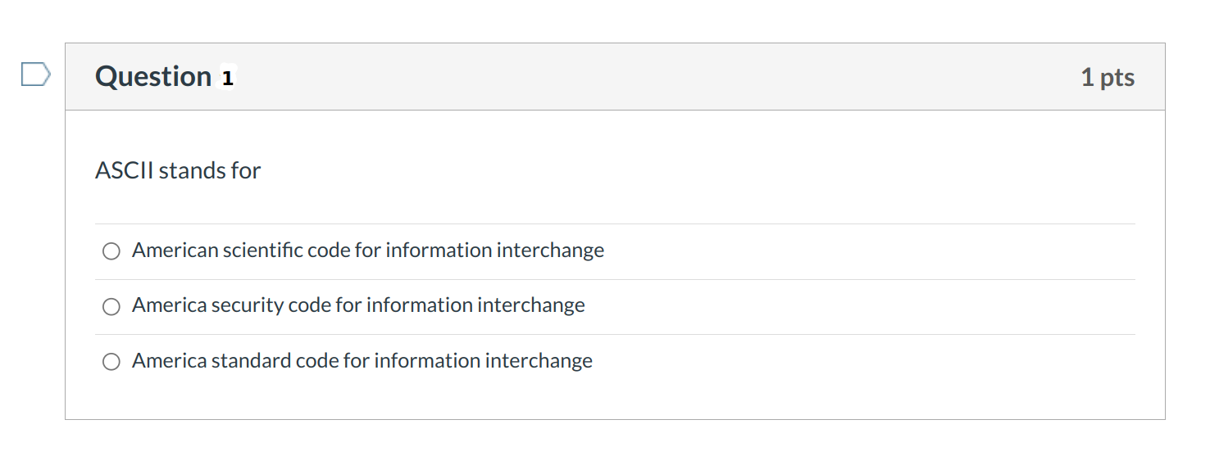The image size is (1210, 465).
Task: Click the 'America standard code for information interchange' label
Action: tap(362, 361)
